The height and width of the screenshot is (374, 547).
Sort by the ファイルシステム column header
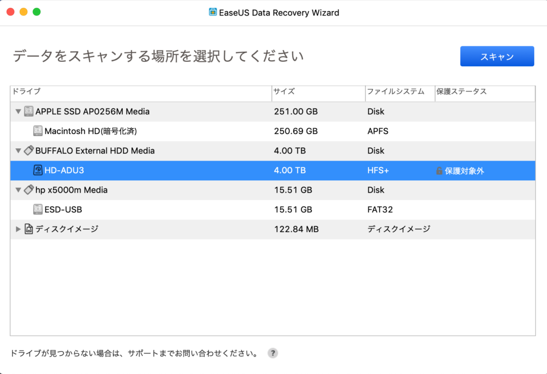click(x=400, y=93)
